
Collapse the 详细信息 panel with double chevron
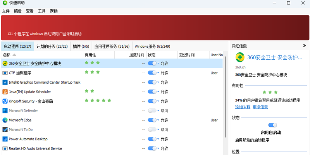click(x=304, y=46)
